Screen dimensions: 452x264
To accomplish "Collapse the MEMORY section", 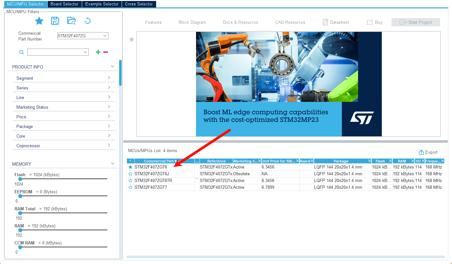I will [x=113, y=164].
